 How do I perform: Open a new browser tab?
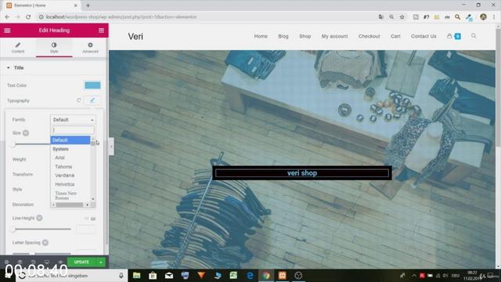point(88,5)
